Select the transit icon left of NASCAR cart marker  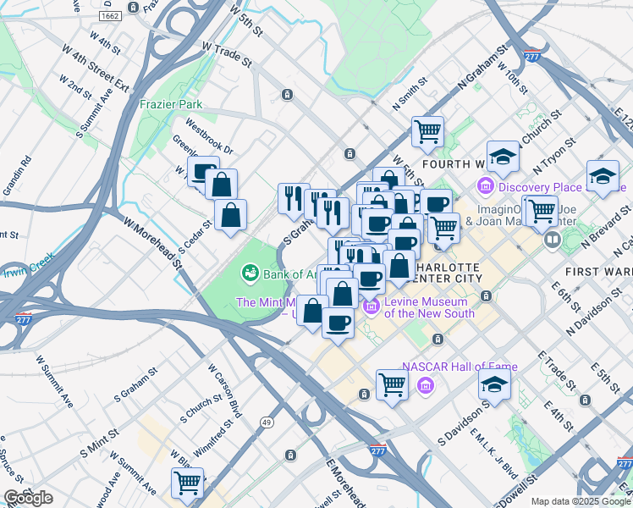[x=364, y=395]
